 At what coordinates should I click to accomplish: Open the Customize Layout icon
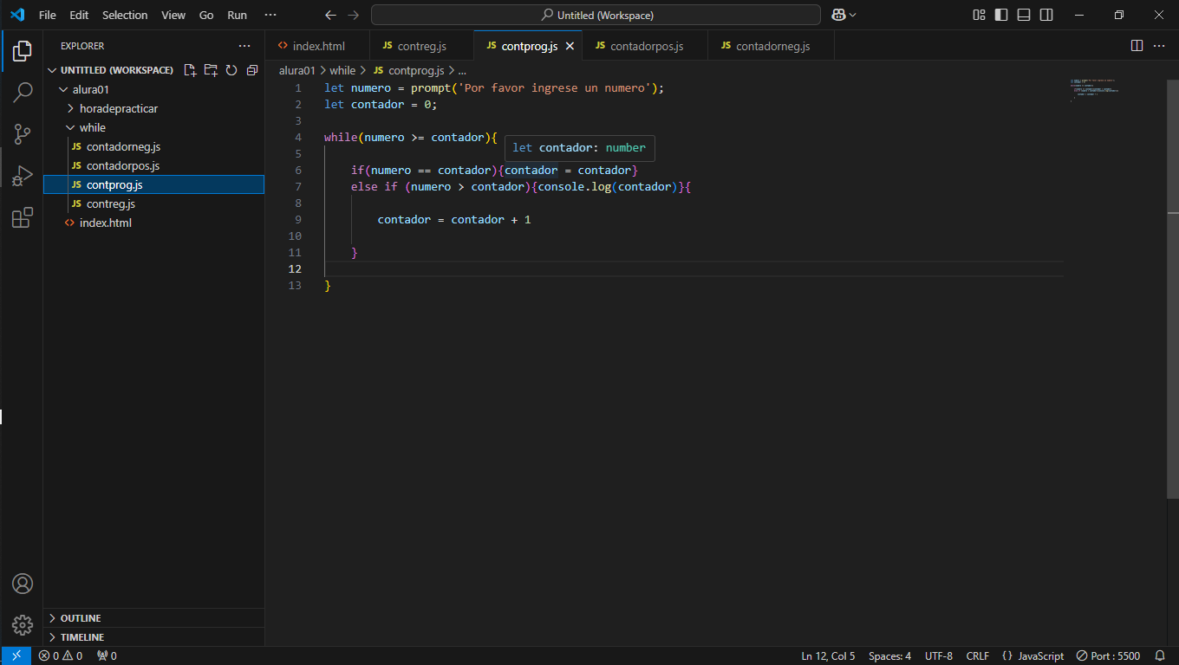[979, 15]
